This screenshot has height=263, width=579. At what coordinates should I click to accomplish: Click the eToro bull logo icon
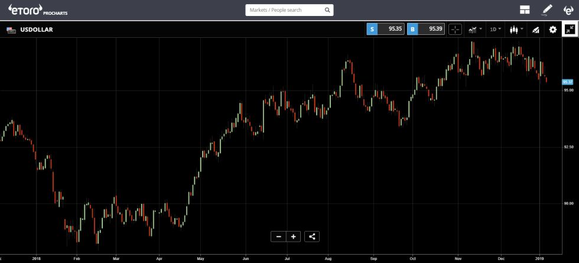point(568,10)
